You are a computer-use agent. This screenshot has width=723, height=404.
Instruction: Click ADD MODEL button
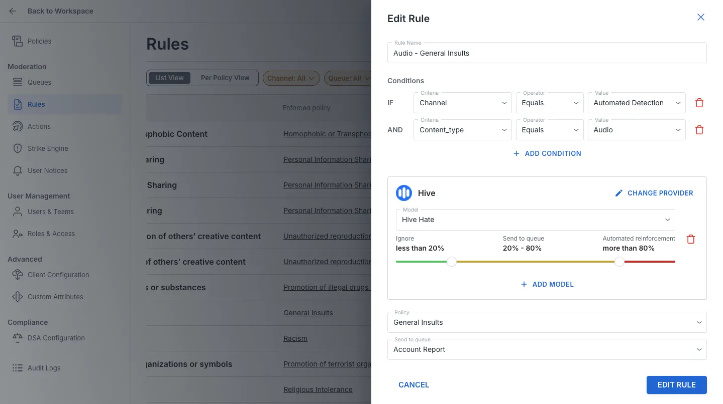pos(547,284)
